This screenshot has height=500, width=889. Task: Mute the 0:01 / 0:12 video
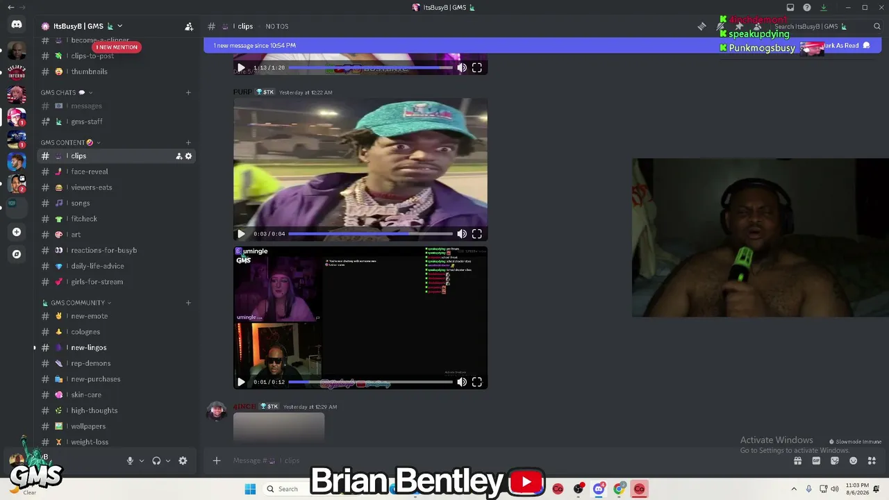pyautogui.click(x=462, y=382)
